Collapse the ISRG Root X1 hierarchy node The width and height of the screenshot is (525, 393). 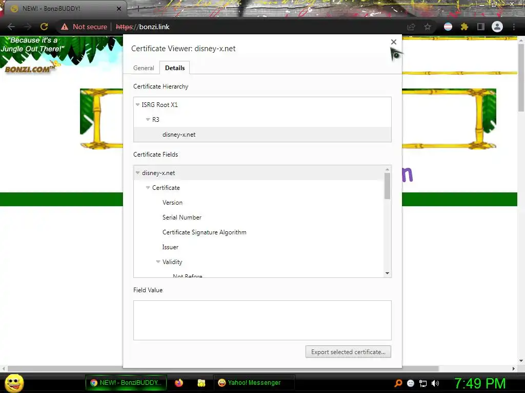coord(137,104)
